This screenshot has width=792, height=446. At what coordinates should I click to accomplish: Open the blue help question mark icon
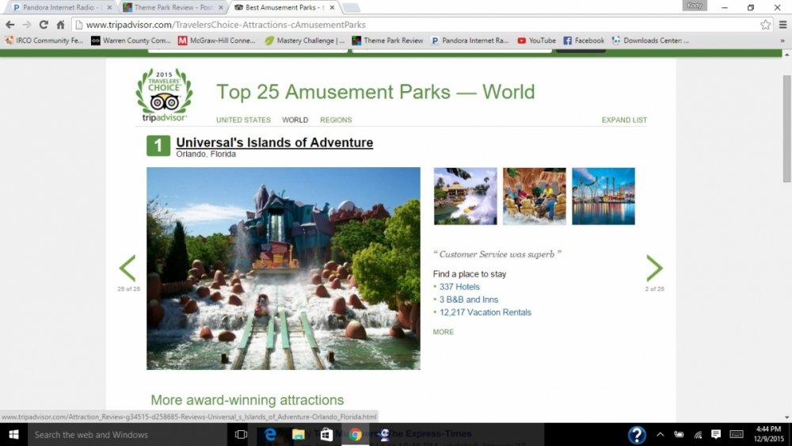point(637,434)
